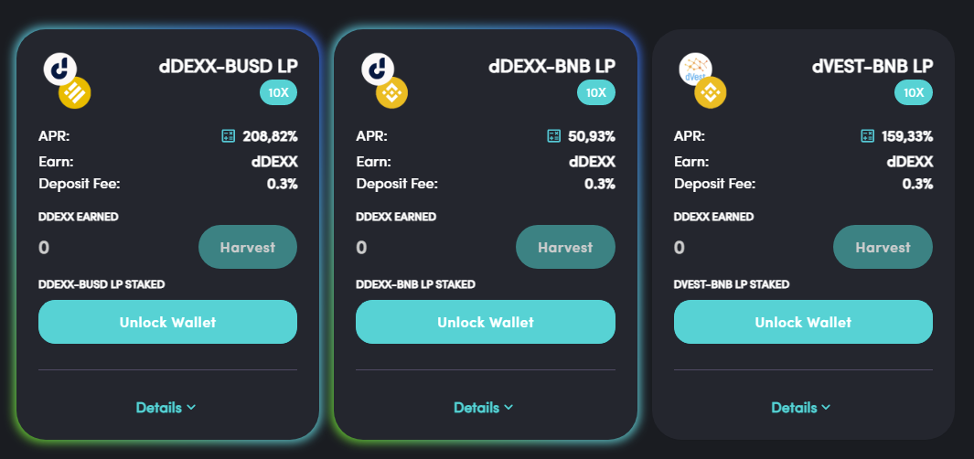Viewport: 974px width, 459px height.
Task: Click the 208,82% APR value
Action: (x=270, y=136)
